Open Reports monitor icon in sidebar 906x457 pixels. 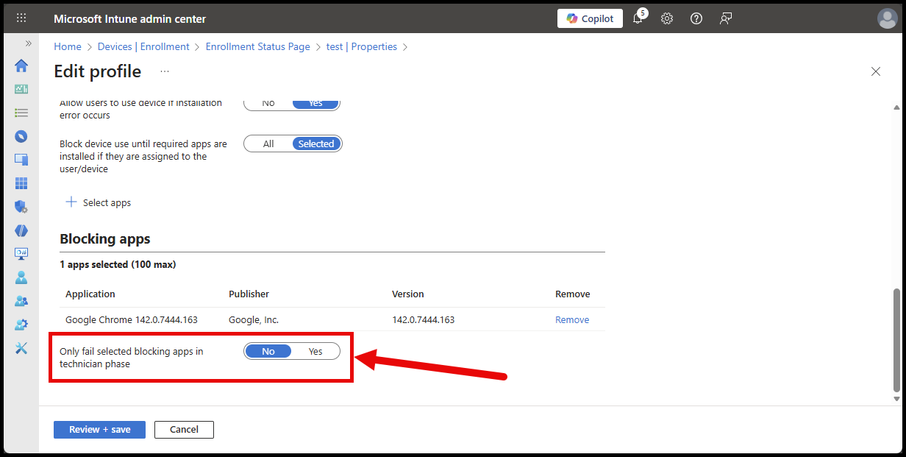[x=21, y=254]
